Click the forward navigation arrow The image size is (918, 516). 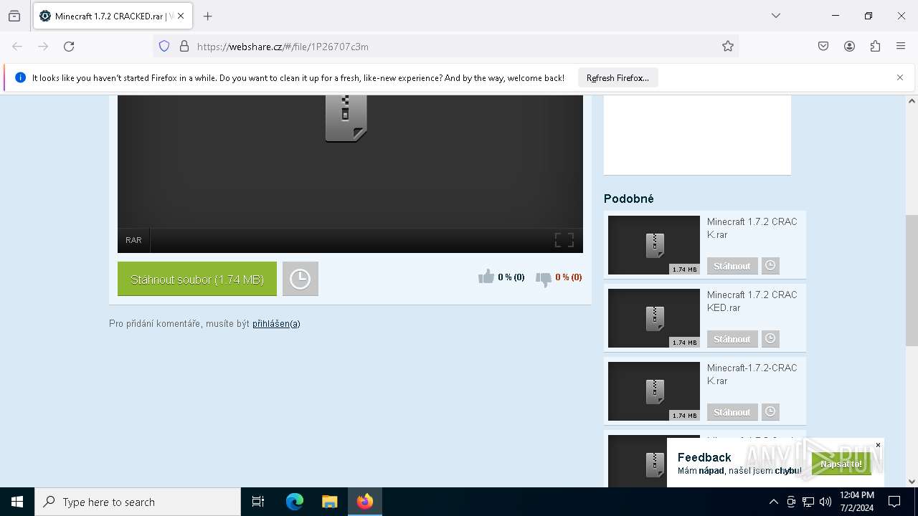click(x=43, y=47)
